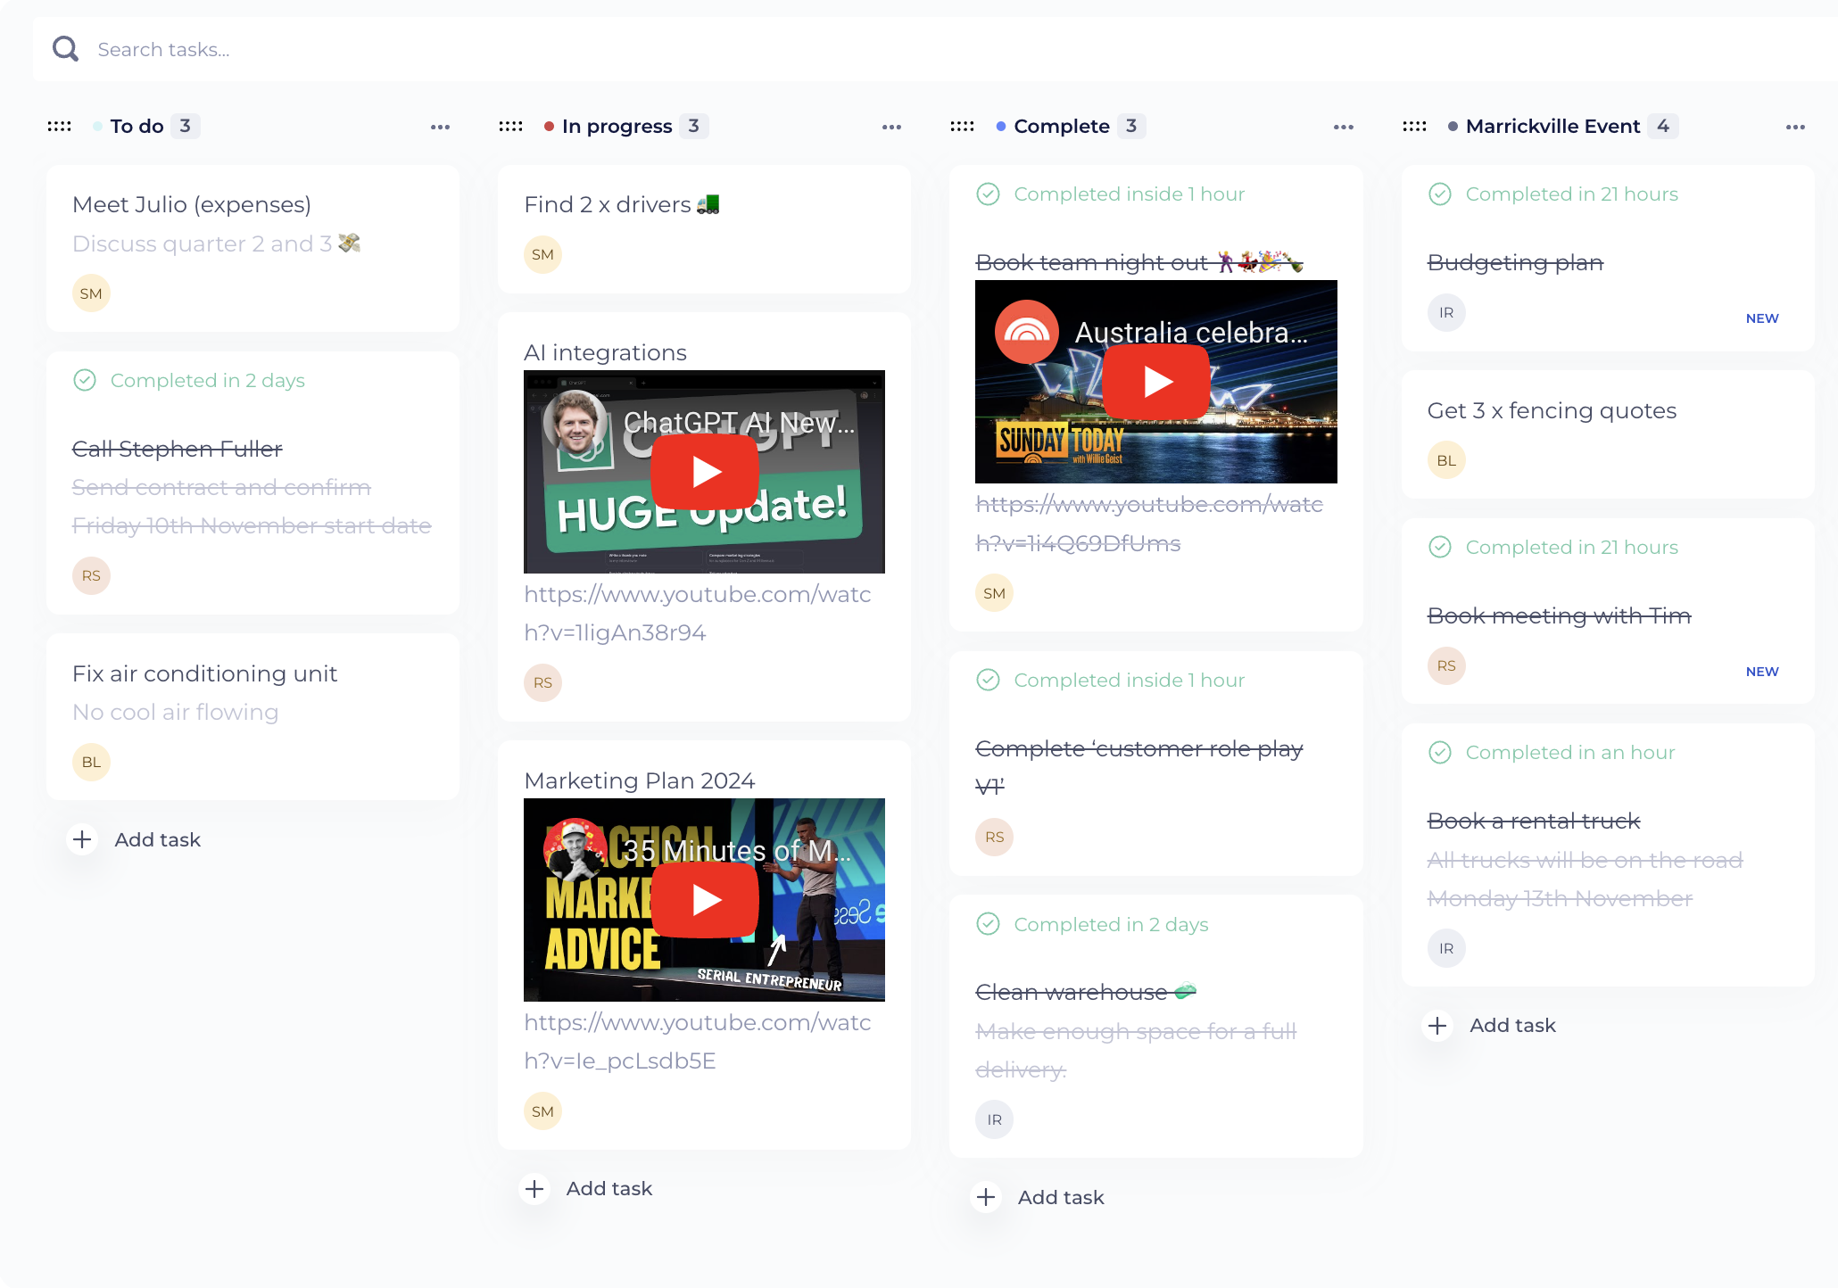Open Get 3 x fencing quotes card title
Screen dimensions: 1838x1288
[1552, 410]
